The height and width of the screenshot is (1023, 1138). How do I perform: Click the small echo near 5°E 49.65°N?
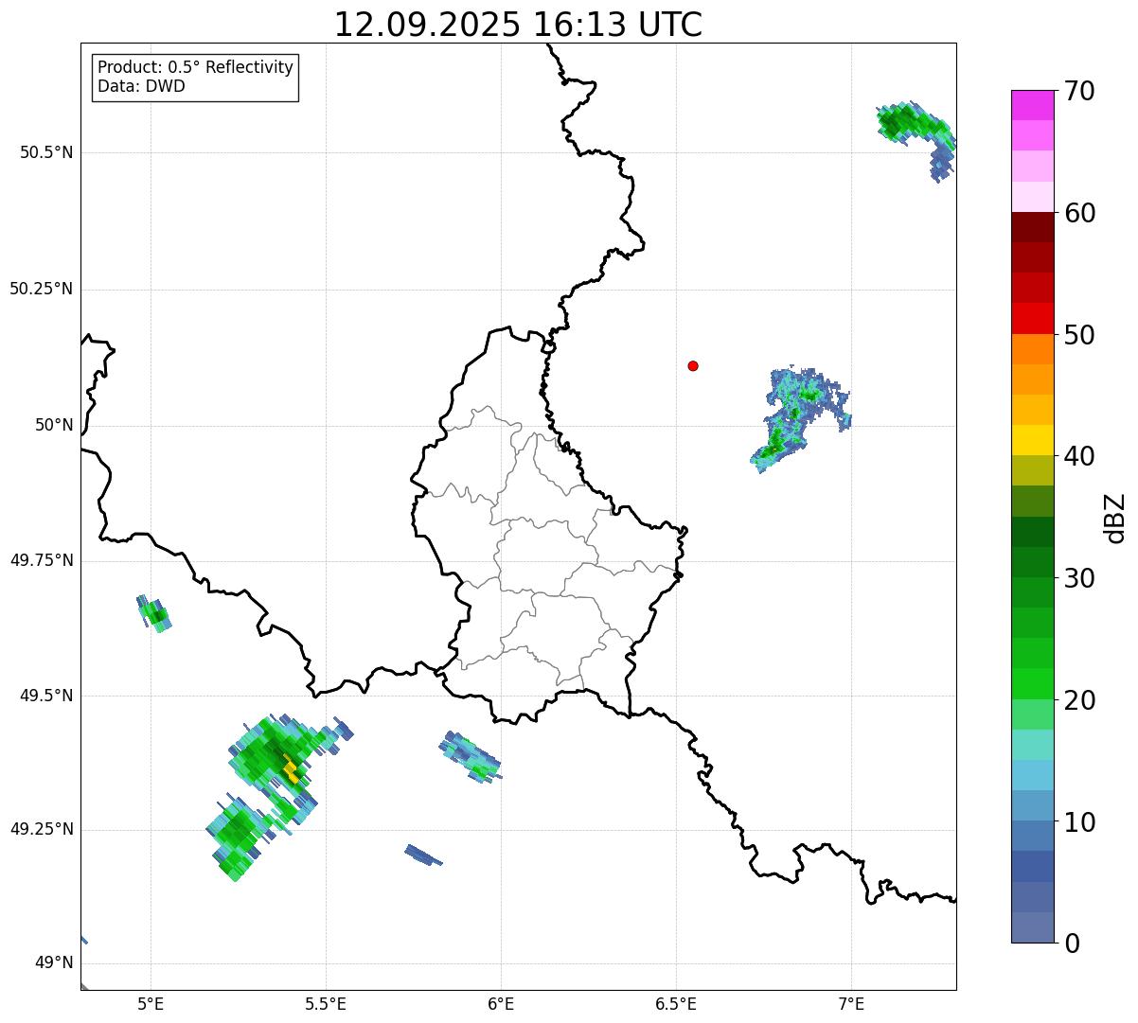(154, 614)
